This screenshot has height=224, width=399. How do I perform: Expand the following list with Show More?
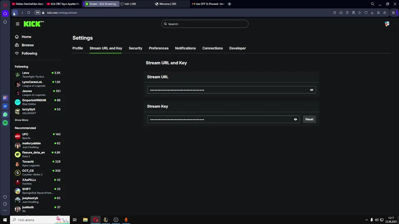[x=22, y=120]
